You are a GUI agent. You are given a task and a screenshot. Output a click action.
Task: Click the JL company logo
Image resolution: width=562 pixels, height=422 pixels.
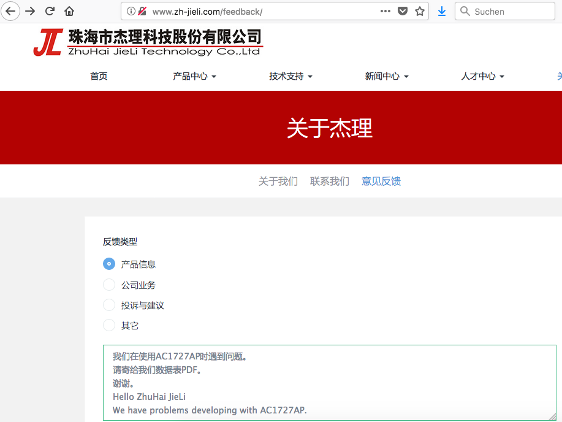click(x=48, y=42)
